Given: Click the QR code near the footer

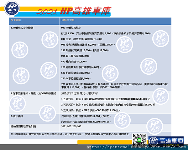Looking at the screenshot, I should coord(139,140).
